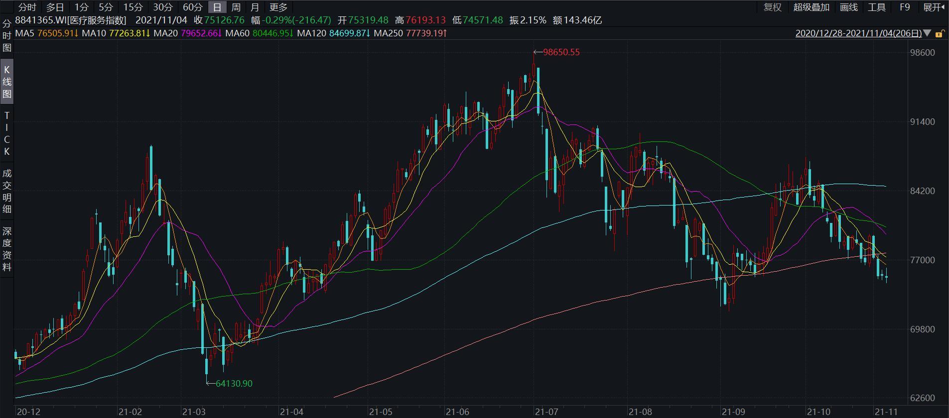Activate 日 daily candlestick period
Viewport: 949px width, 418px height.
tap(217, 7)
